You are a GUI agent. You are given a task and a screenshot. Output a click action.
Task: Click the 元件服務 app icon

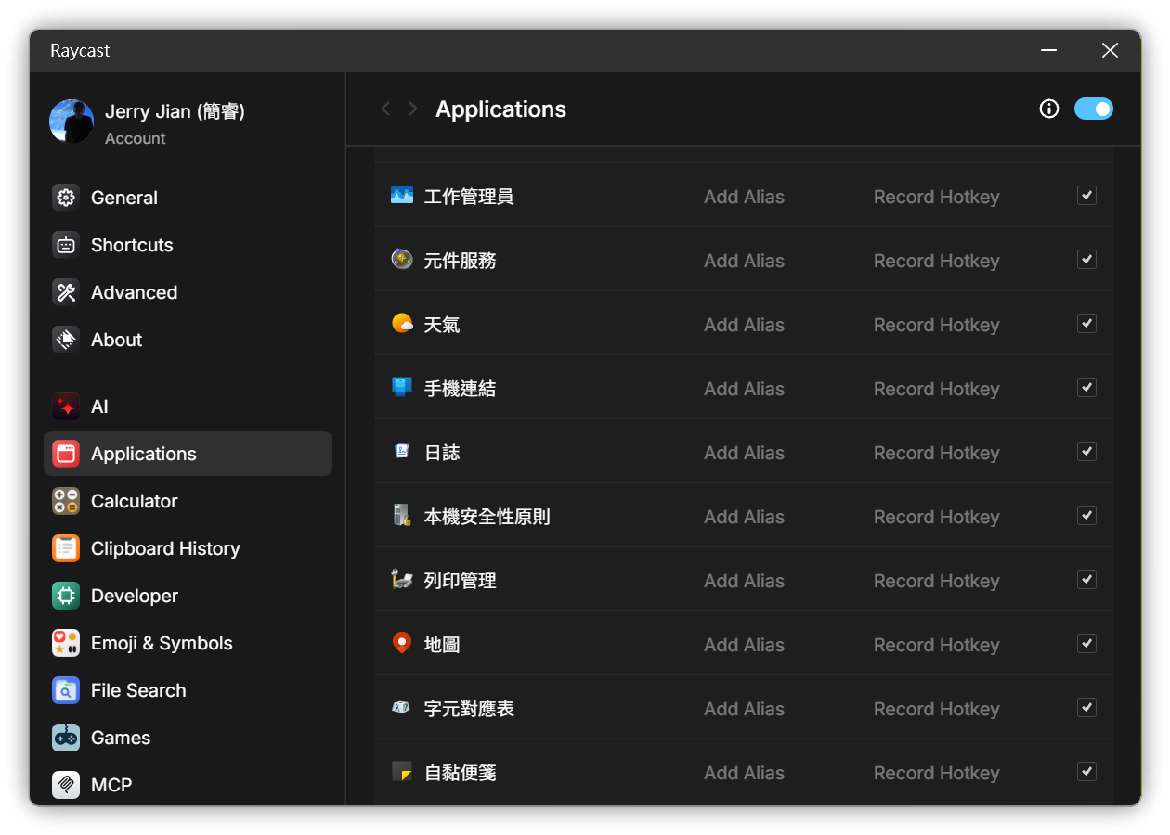pos(402,260)
